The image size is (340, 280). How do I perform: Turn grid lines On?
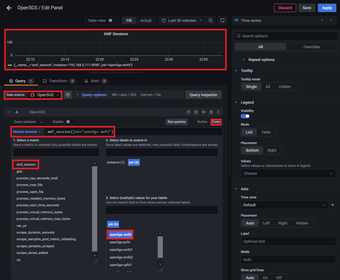265,278
